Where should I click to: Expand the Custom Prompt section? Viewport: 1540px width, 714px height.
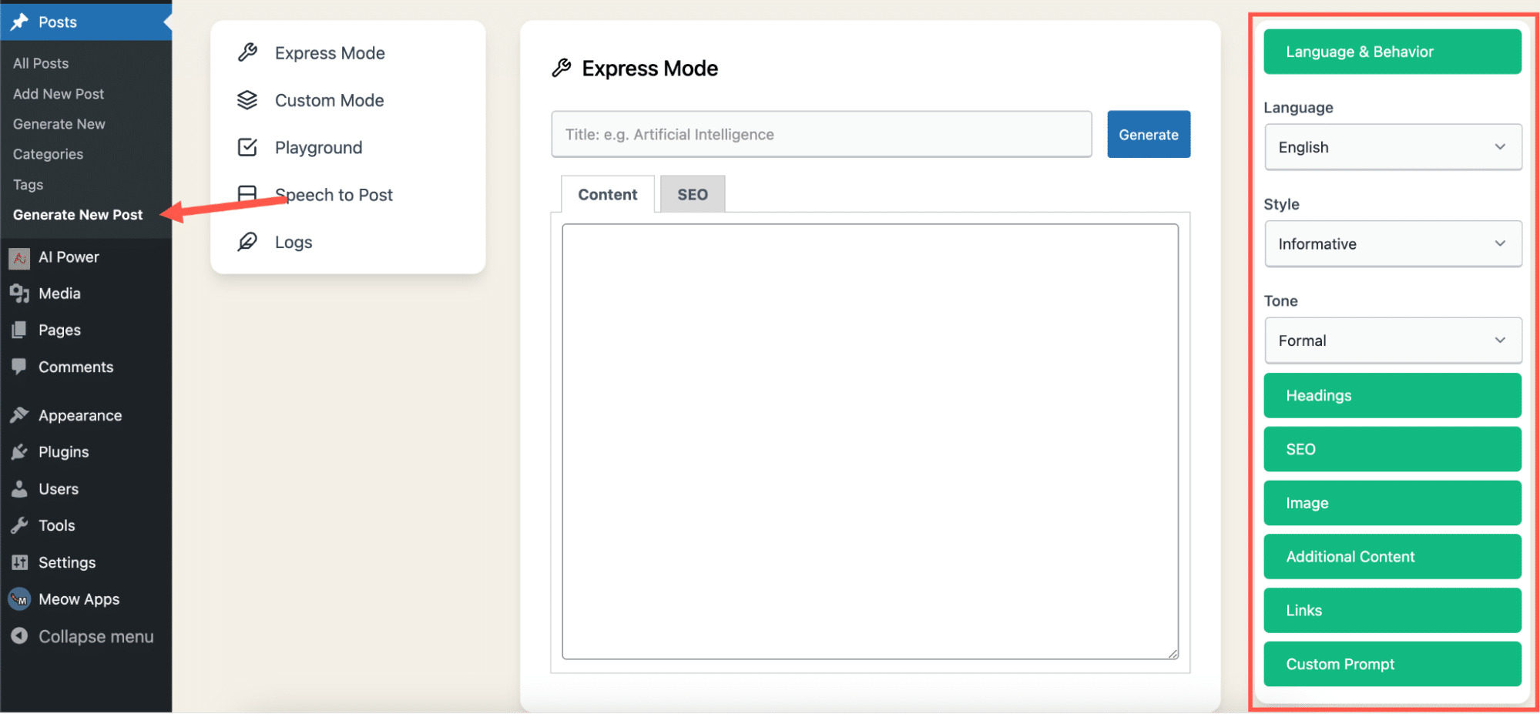1392,664
